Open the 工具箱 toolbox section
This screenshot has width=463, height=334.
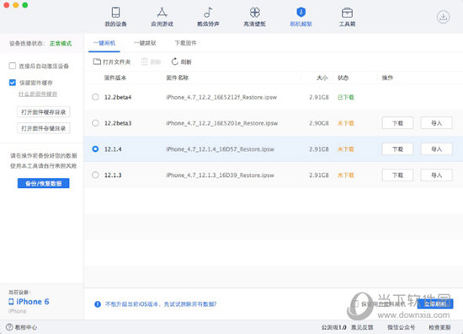(347, 17)
